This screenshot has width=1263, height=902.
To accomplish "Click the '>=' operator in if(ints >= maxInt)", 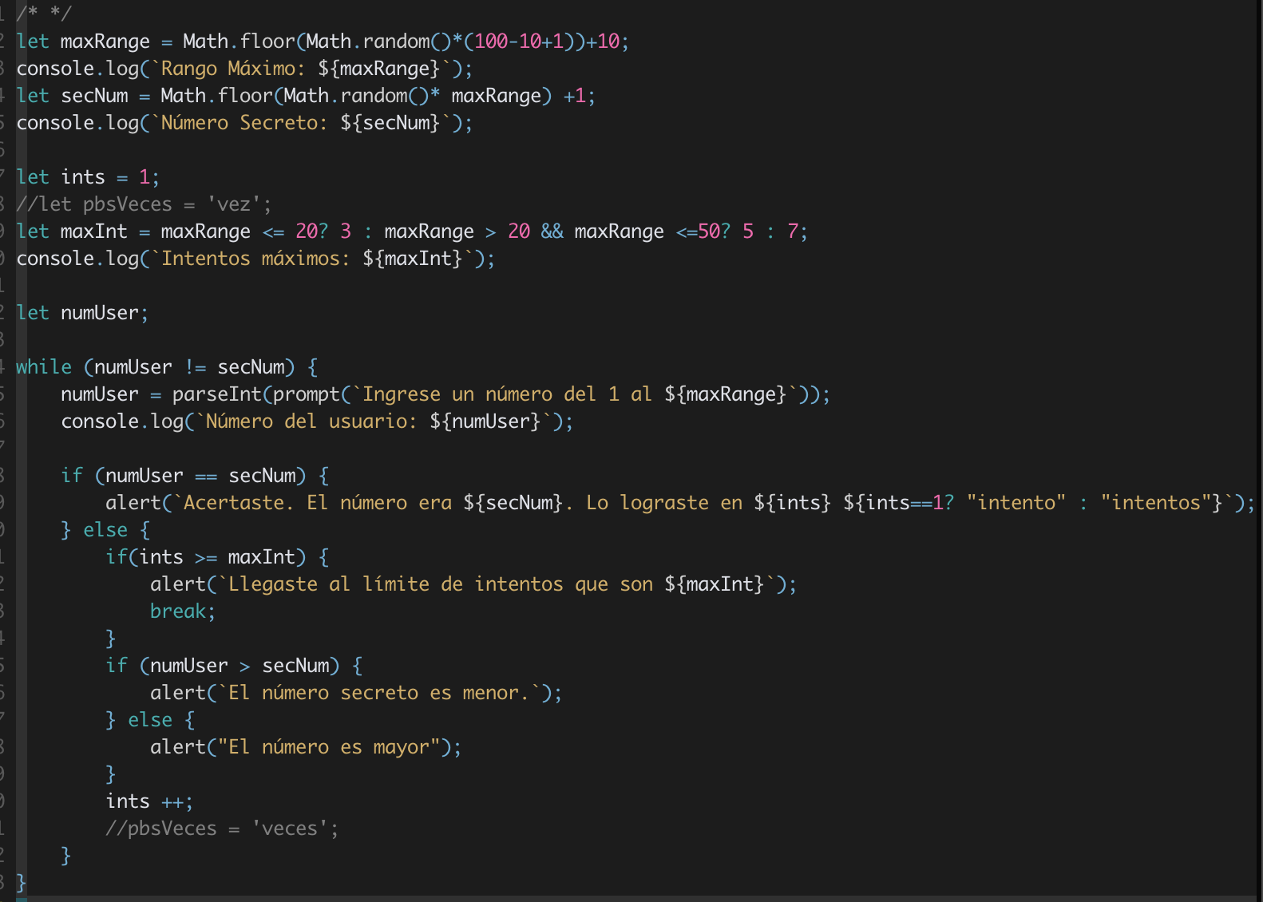I will click(205, 557).
